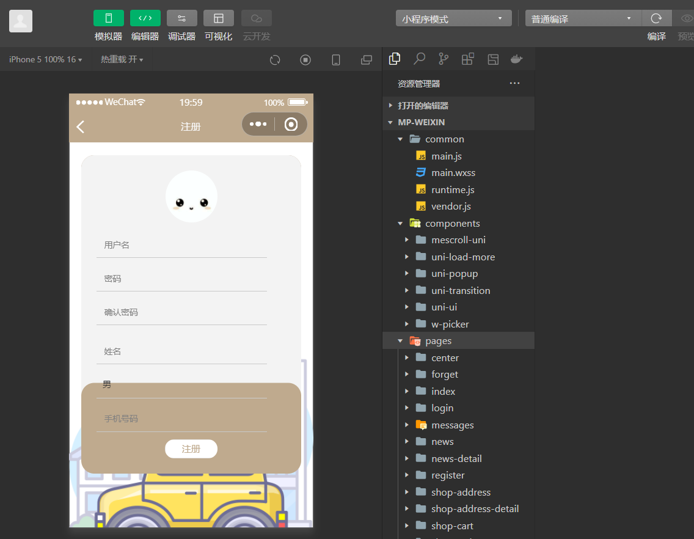
Task: Expand the login folder
Action: coord(459,408)
